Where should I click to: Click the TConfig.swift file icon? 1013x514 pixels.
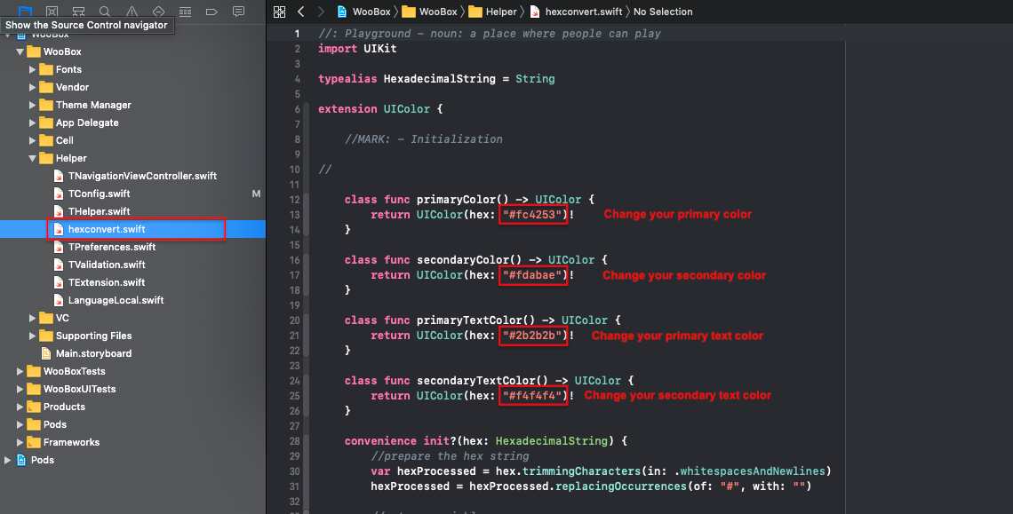58,194
